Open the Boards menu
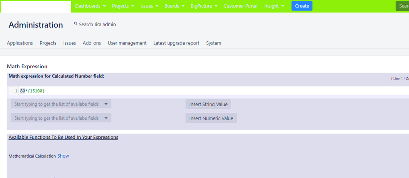 (175, 6)
